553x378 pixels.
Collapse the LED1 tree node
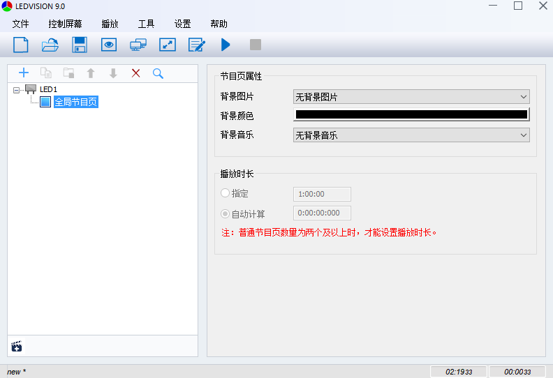pyautogui.click(x=16, y=89)
